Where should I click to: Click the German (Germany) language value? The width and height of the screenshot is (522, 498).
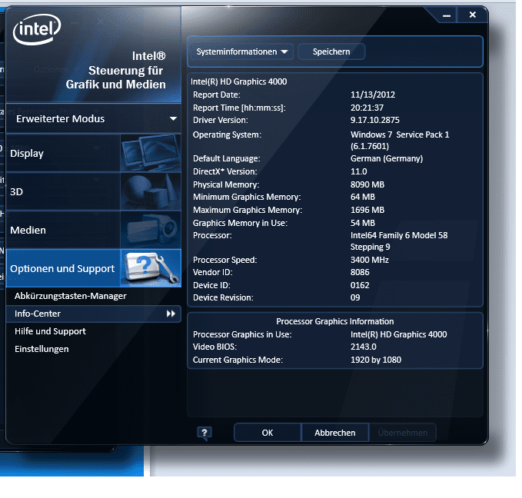[387, 158]
